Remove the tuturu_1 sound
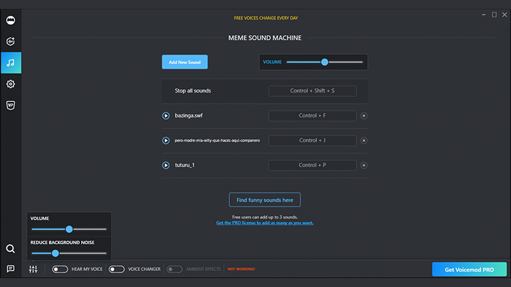Viewport: 511px width, 287px height. (x=363, y=165)
